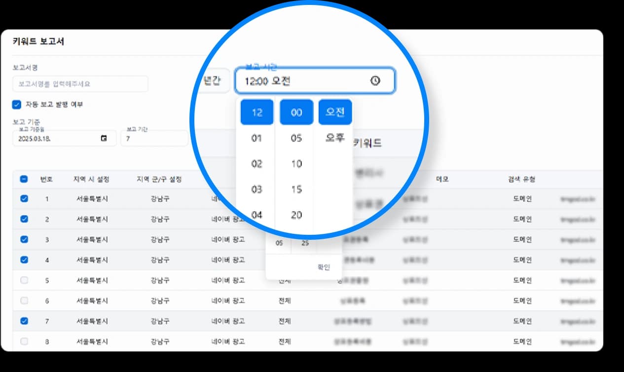Check the checkbox for row 5

tap(24, 280)
